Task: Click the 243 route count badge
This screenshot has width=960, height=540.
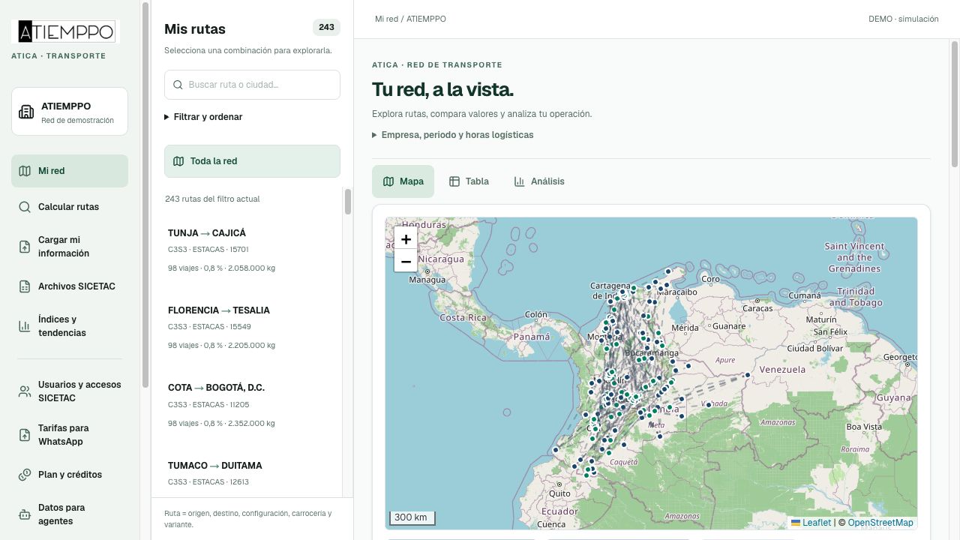Action: [326, 27]
